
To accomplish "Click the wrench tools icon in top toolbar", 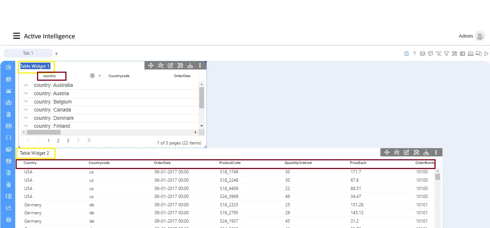I will pyautogui.click(x=454, y=54).
